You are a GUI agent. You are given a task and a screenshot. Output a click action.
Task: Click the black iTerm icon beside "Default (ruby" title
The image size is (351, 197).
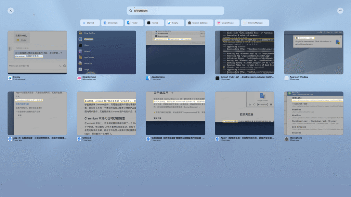[217, 78]
